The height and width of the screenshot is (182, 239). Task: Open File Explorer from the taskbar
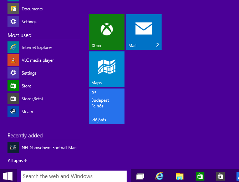[x=180, y=176]
